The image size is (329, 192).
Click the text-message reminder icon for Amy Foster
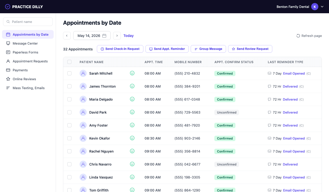pos(270,125)
